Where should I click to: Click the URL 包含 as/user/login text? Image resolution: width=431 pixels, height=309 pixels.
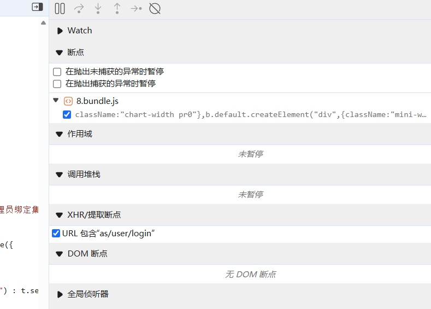click(x=108, y=234)
